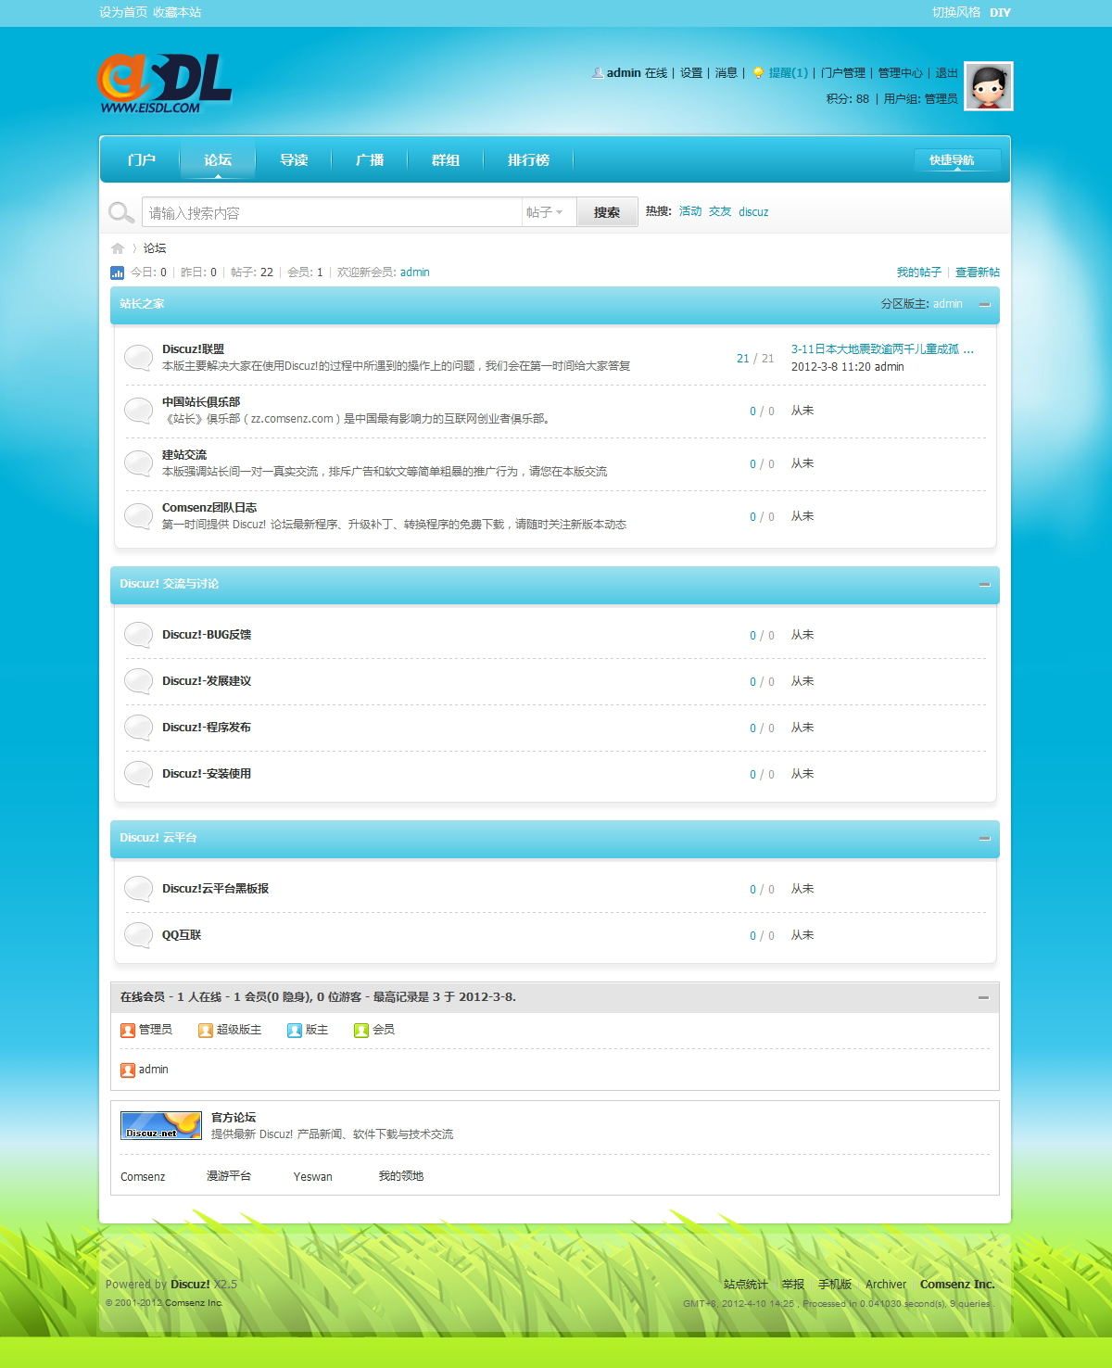Click the 管理员 legend user icon

point(128,1030)
